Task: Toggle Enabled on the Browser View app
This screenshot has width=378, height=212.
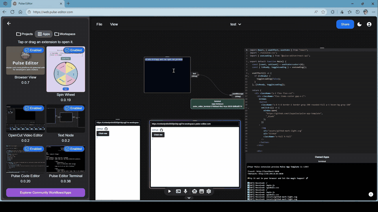Action: pos(33,50)
